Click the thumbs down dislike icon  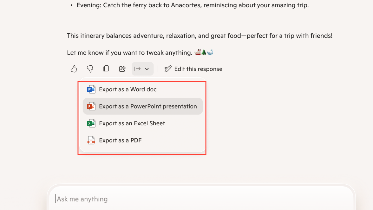[x=90, y=69]
